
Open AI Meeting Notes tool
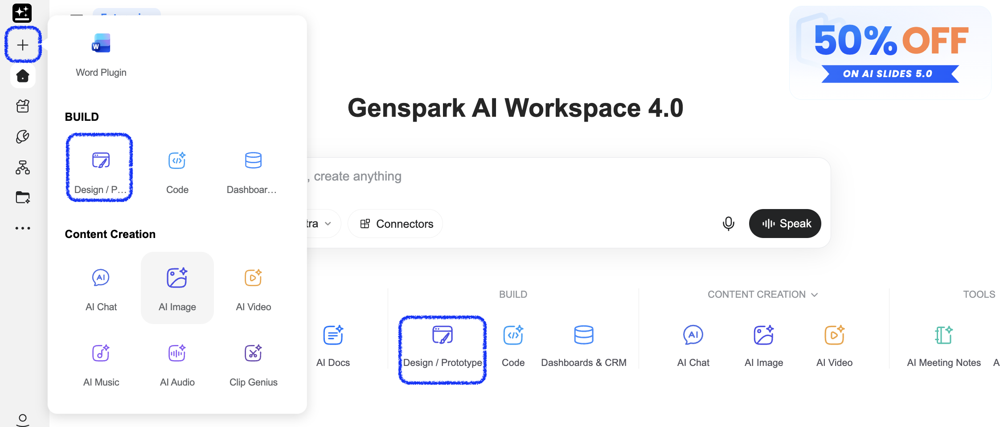point(943,346)
